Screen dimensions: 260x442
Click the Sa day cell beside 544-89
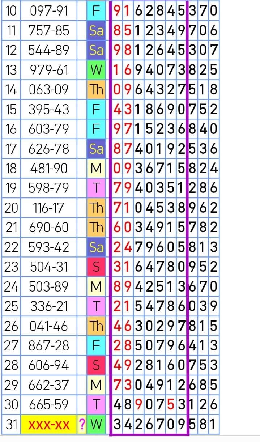tap(96, 50)
